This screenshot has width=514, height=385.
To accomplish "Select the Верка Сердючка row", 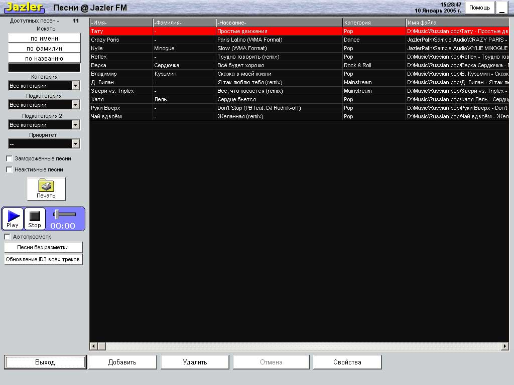I will pyautogui.click(x=299, y=65).
